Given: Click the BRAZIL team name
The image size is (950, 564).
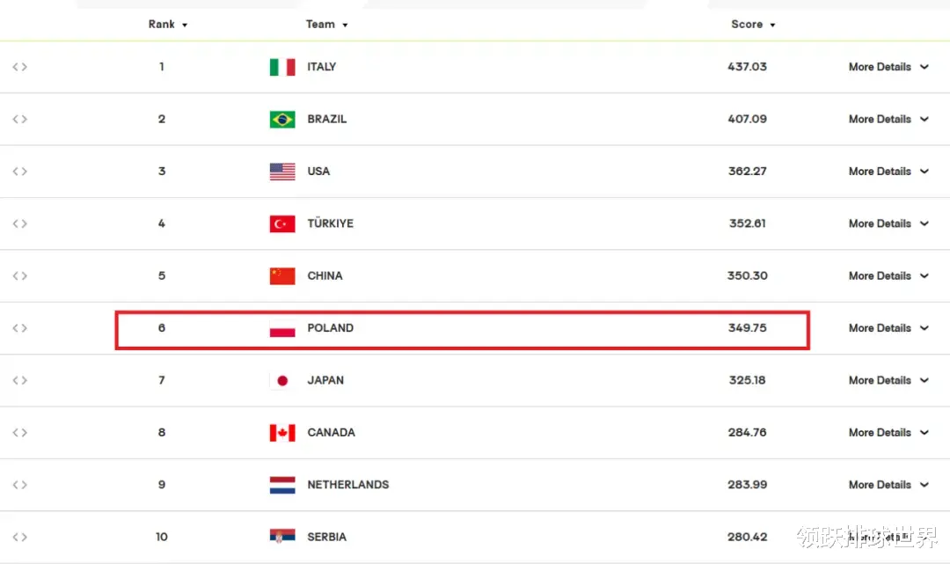Looking at the screenshot, I should click(327, 120).
